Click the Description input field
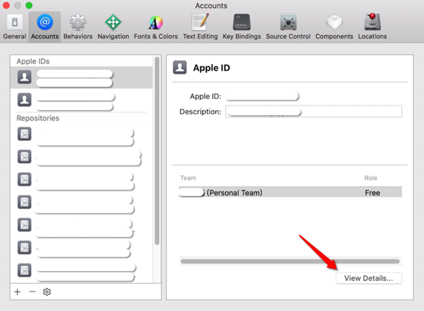This screenshot has width=424, height=311. pos(314,111)
